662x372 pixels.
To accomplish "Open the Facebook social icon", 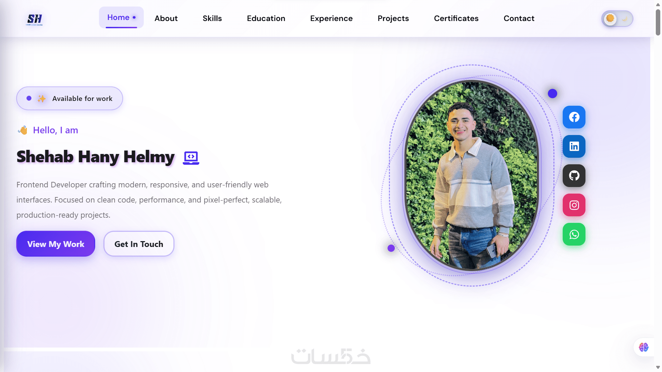I will pyautogui.click(x=574, y=117).
